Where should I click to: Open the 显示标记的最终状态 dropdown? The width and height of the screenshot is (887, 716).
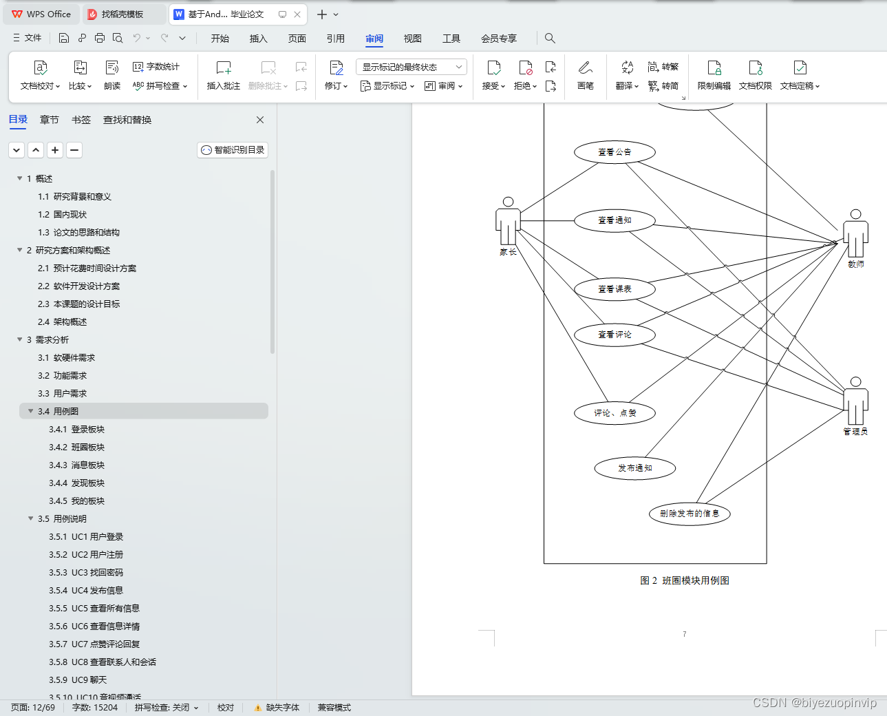(x=412, y=67)
